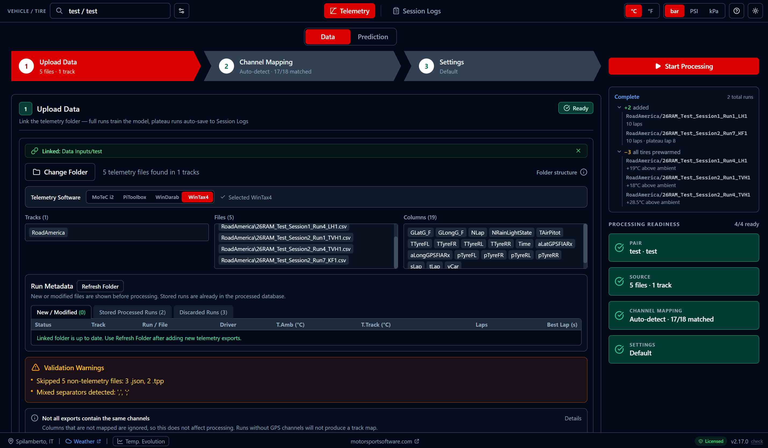Select MoTeC i2 telemetry software
768x448 pixels.
[103, 197]
